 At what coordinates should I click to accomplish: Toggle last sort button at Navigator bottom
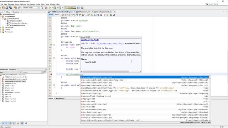coord(26,123)
